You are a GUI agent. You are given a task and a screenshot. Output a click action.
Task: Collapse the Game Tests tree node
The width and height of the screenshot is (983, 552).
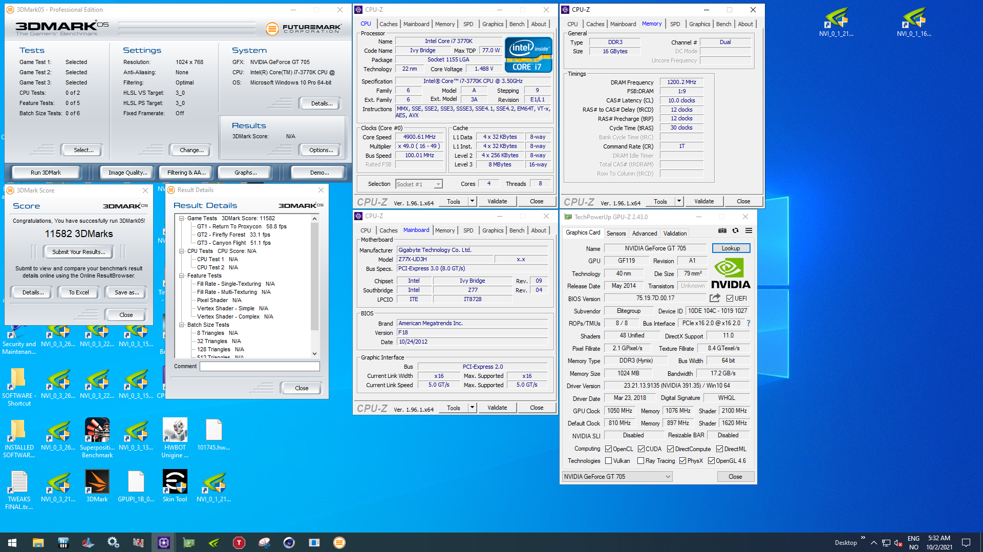pos(182,218)
